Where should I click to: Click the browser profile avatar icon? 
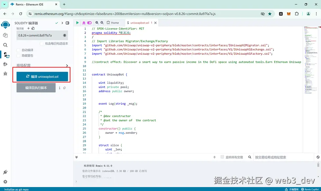point(308,14)
